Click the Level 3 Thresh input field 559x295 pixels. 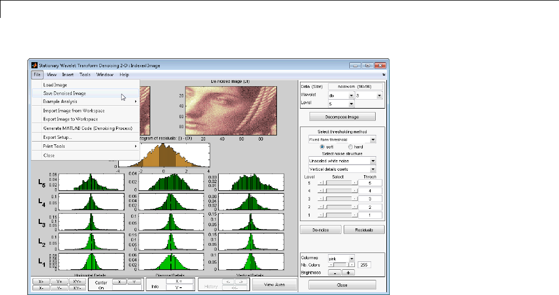click(371, 199)
